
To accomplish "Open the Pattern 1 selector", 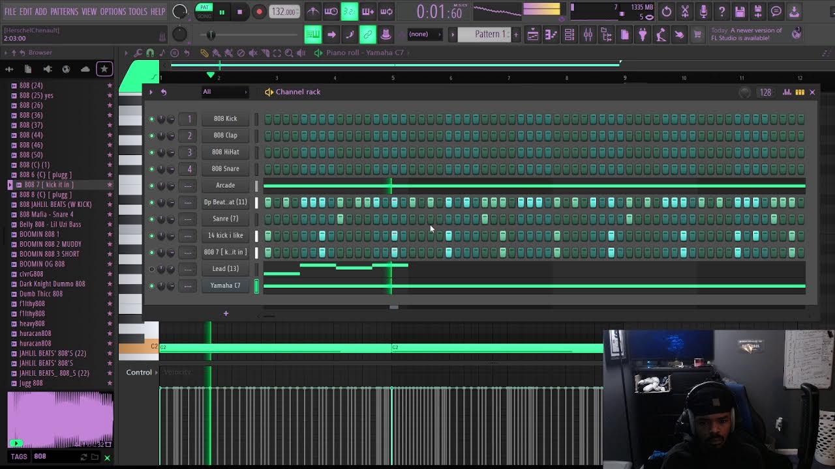I will coord(483,35).
